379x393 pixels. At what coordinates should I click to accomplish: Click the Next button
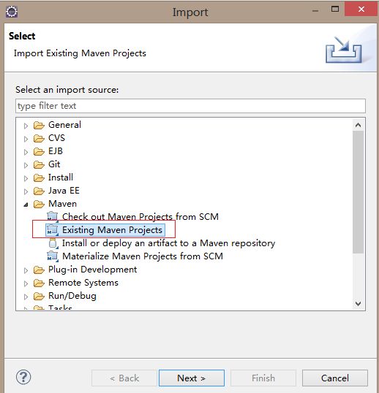tap(192, 378)
